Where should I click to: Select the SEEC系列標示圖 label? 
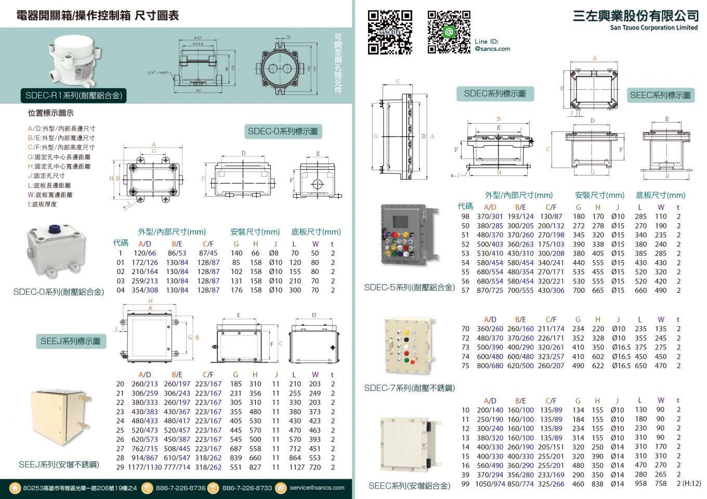click(x=660, y=95)
